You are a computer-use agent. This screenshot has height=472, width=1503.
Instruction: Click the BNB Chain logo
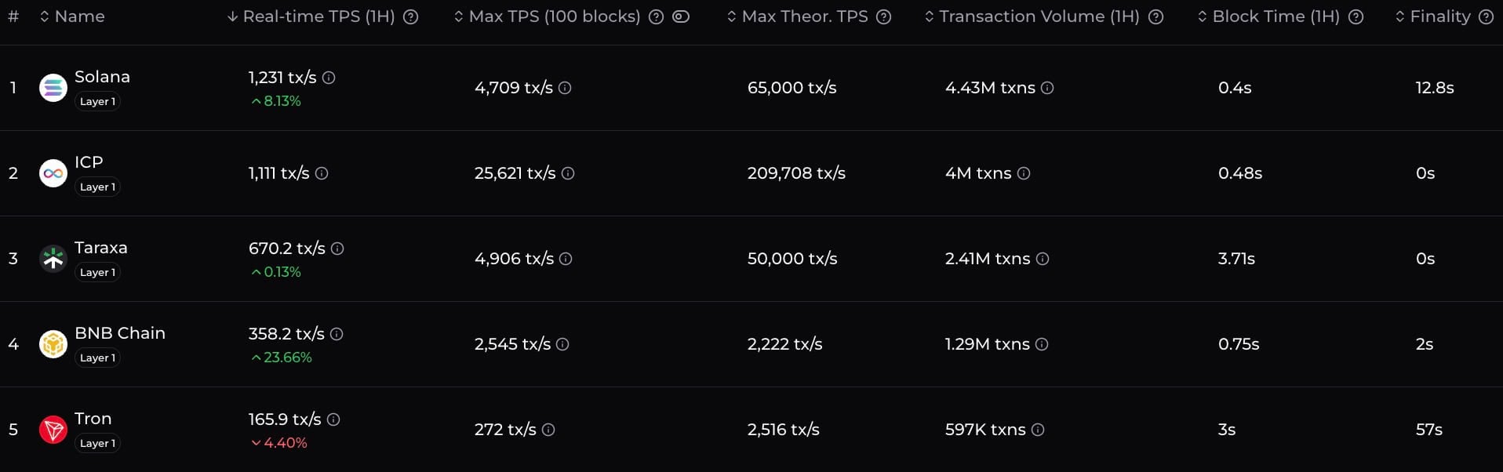(53, 343)
